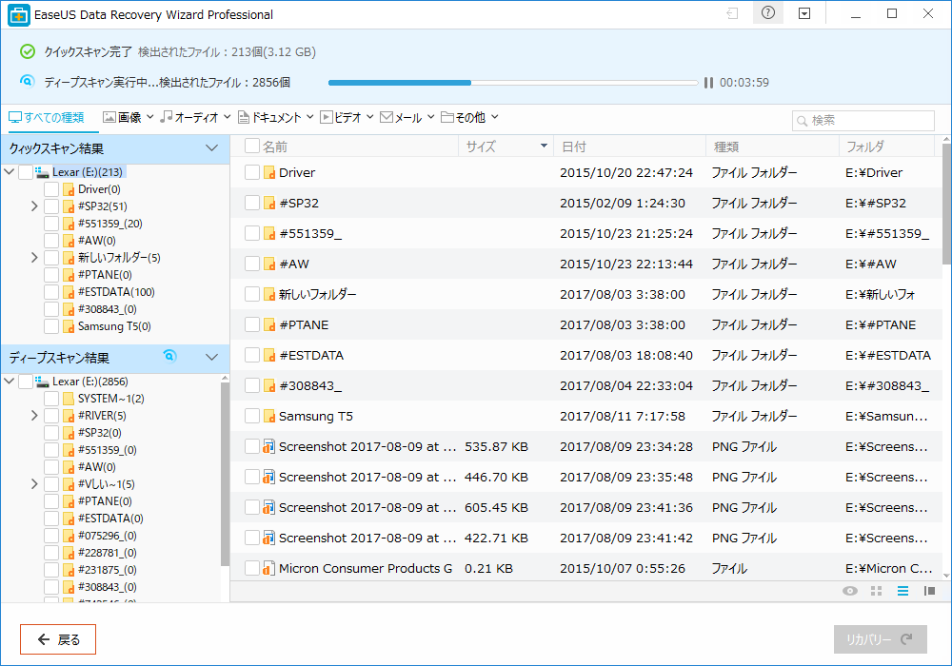This screenshot has width=952, height=666.
Task: Click the Driver folder icon in file list
Action: [269, 173]
